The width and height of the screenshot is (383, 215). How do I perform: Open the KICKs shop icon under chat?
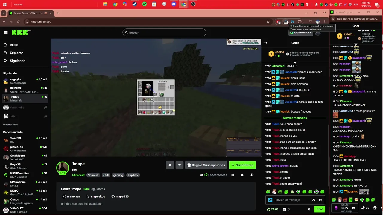point(285,209)
